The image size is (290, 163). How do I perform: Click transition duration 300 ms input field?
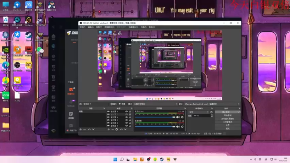[201, 116]
